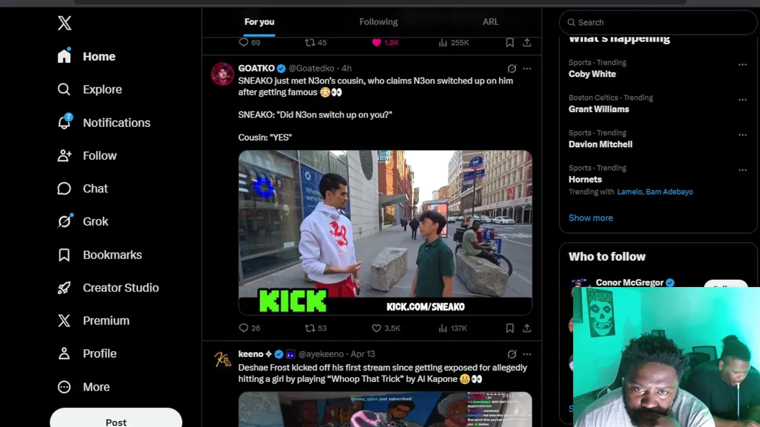Open the 4h timestamp on GOATKO post

(346, 68)
